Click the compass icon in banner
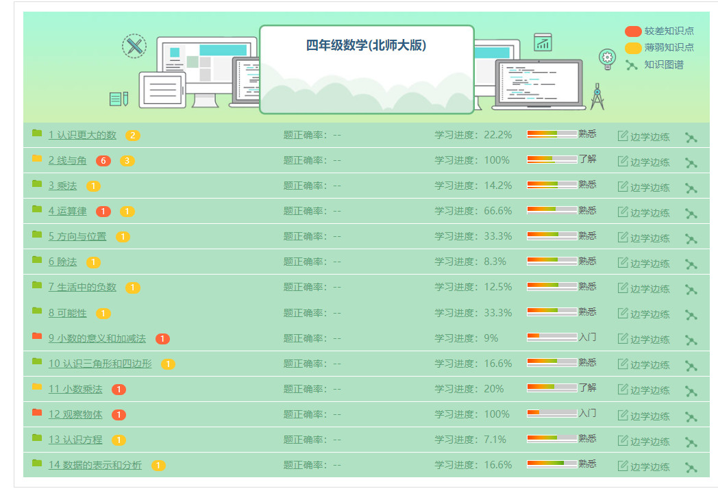Viewport: 718px width, 493px height. pos(597,97)
